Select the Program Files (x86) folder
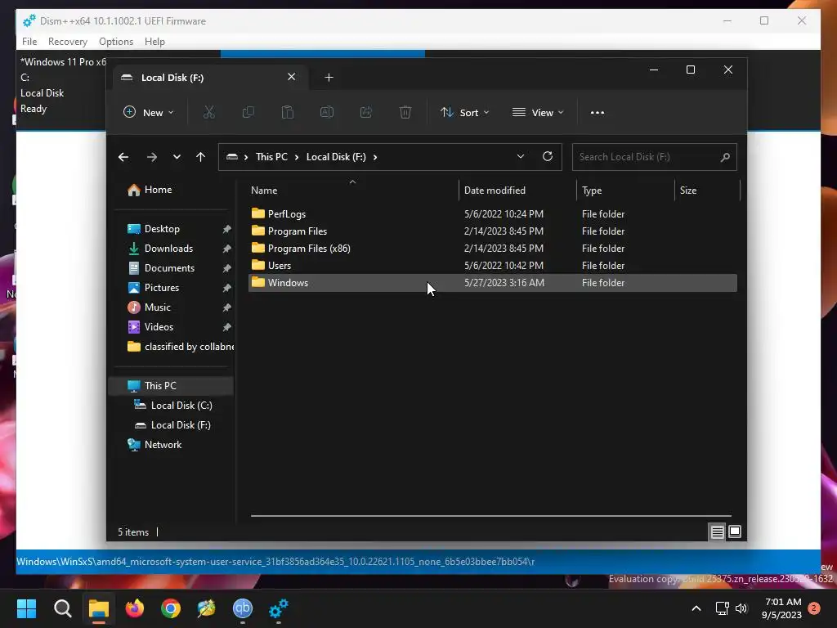Screen dimensions: 837x628 coord(493,249)
